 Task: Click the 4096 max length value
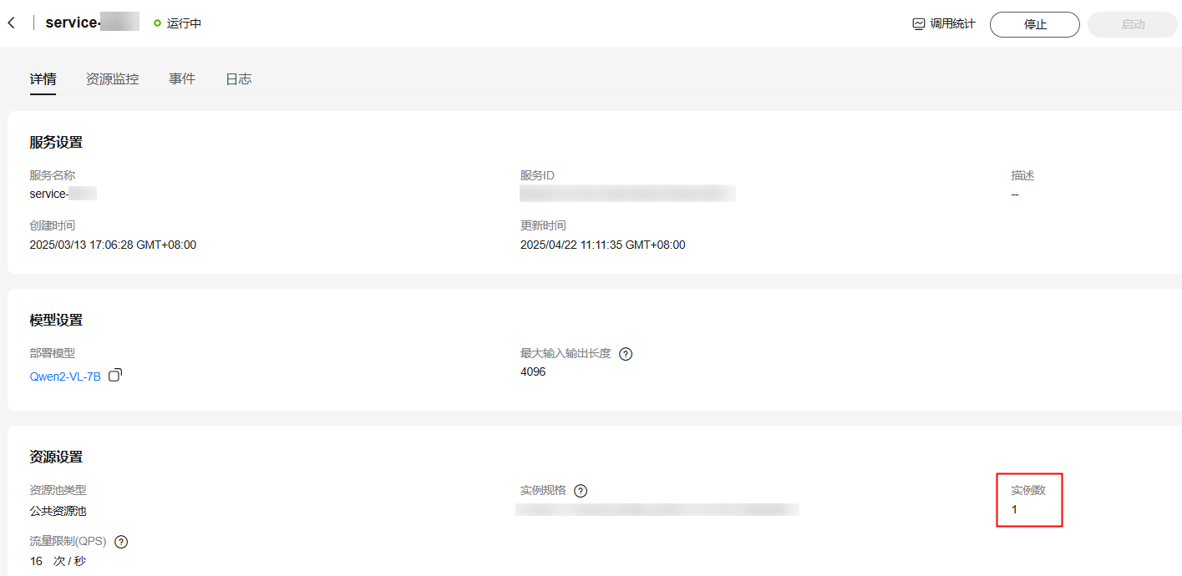(533, 371)
